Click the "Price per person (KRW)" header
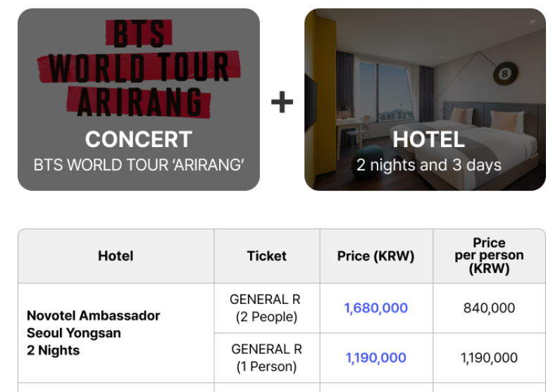The image size is (553, 392). tap(489, 256)
